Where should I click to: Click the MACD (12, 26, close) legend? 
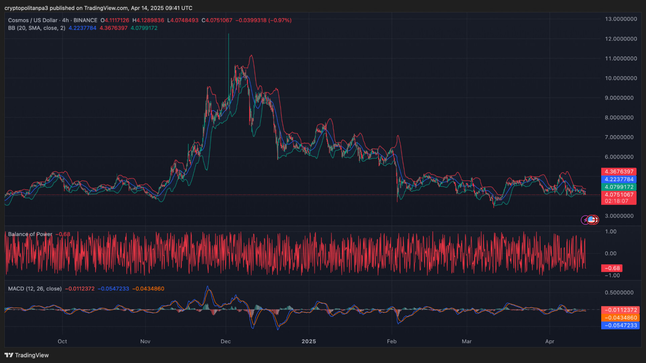pos(35,289)
